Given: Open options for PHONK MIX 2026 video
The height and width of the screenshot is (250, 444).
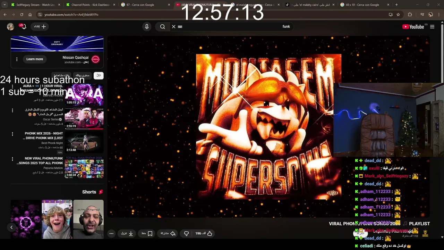Looking at the screenshot, I should click(x=12, y=134).
